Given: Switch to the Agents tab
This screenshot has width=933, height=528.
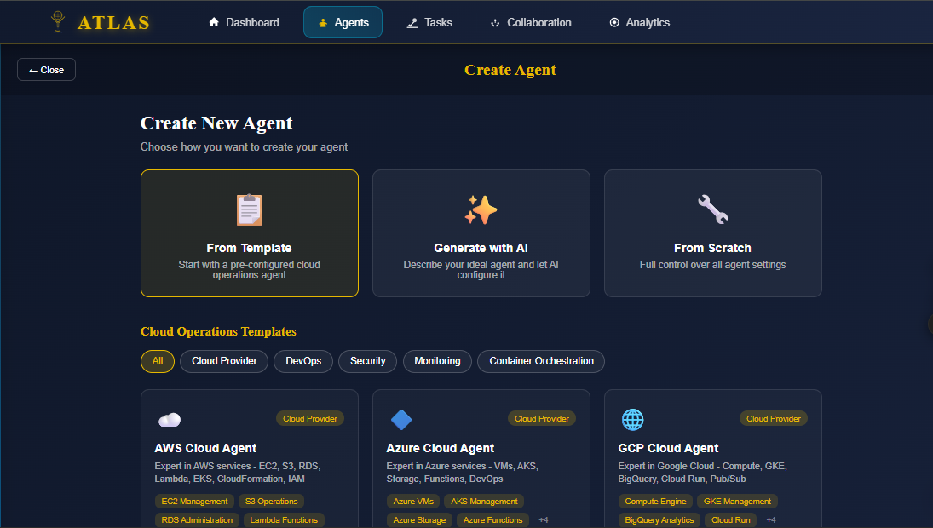Looking at the screenshot, I should (343, 23).
